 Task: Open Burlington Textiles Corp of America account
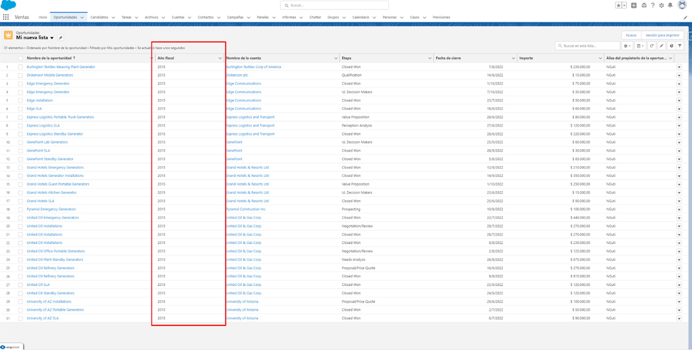pos(253,67)
